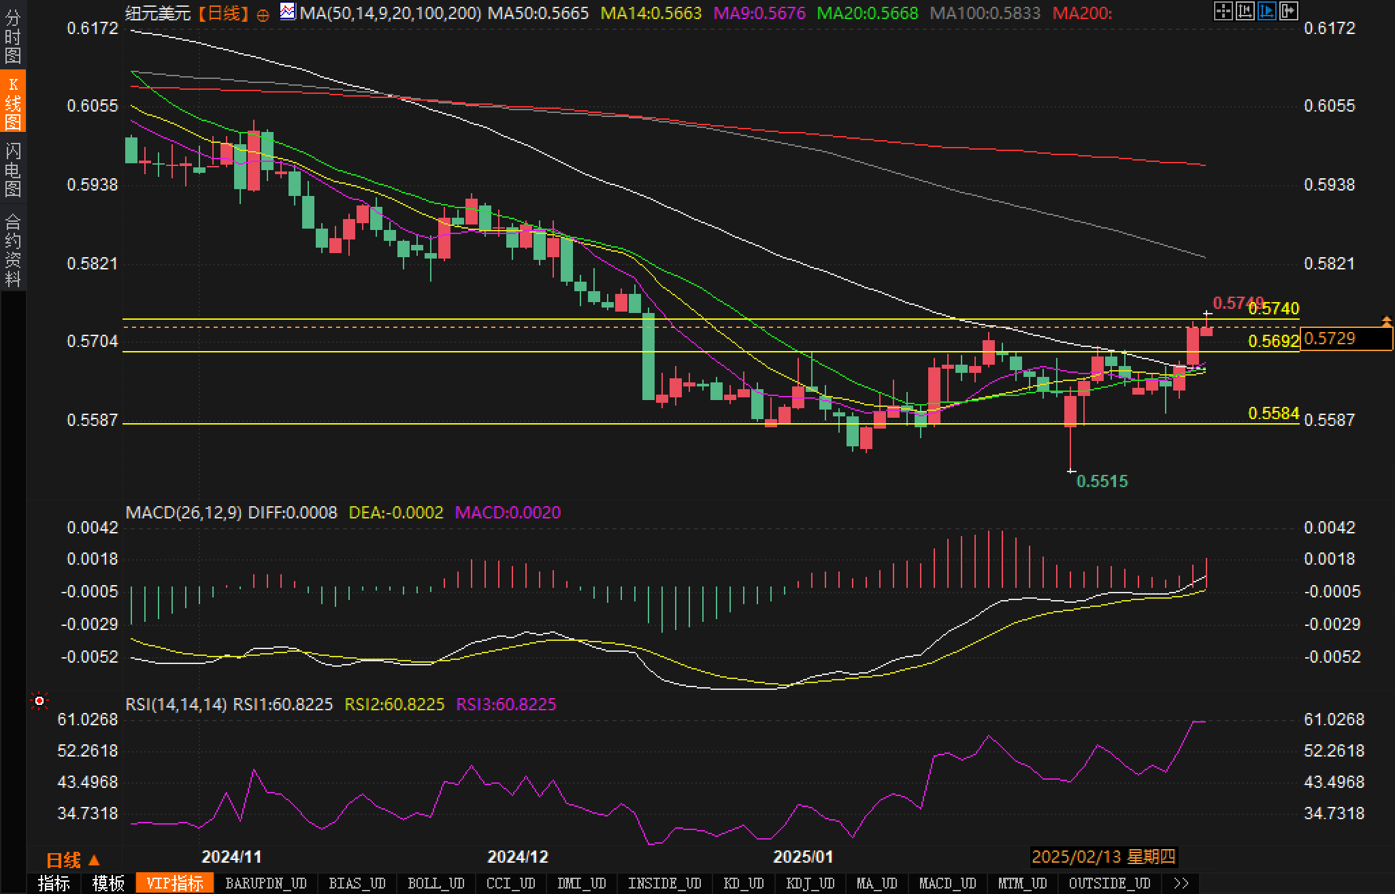Select the MA50:0.5665 legend value

tap(538, 13)
